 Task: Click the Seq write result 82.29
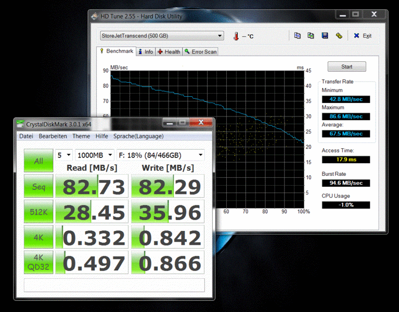point(168,186)
